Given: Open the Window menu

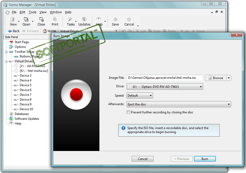Looking at the screenshot, I should tap(56, 12).
